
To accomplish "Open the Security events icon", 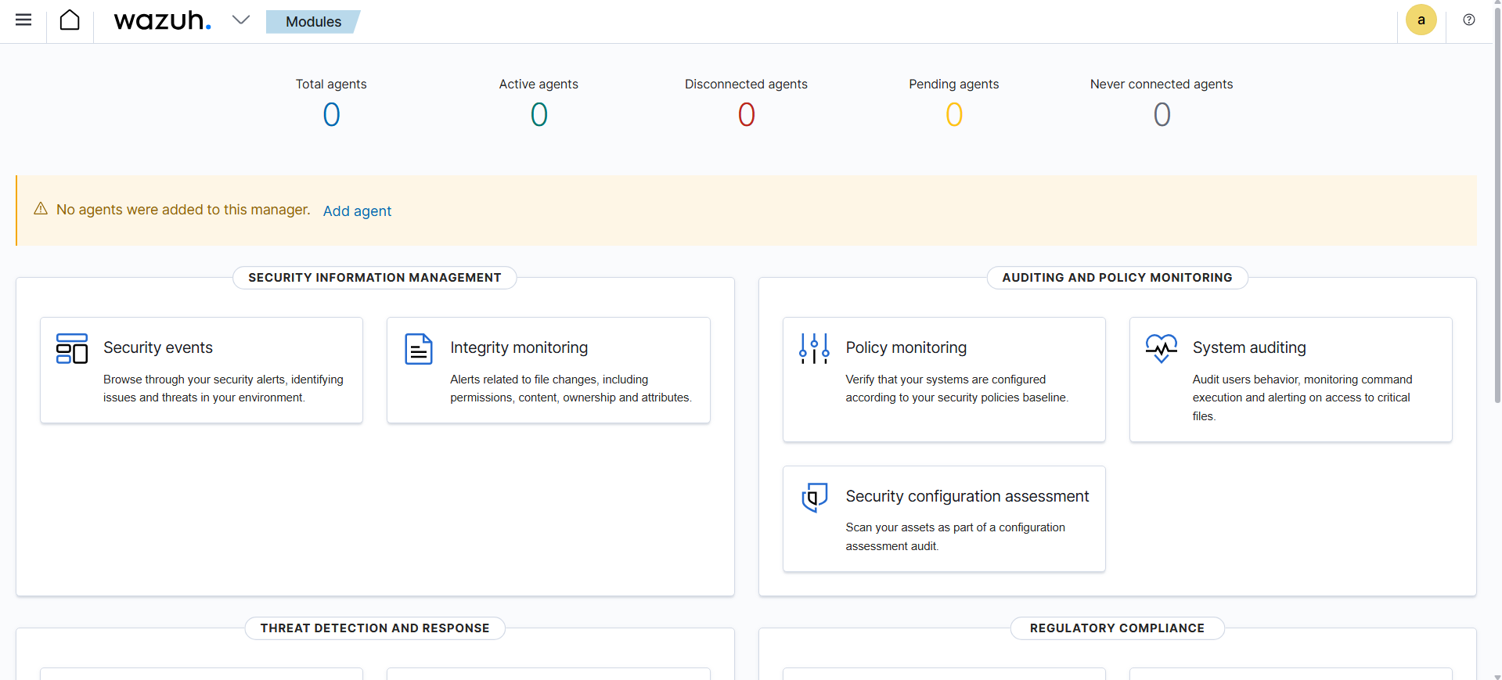I will click(72, 349).
